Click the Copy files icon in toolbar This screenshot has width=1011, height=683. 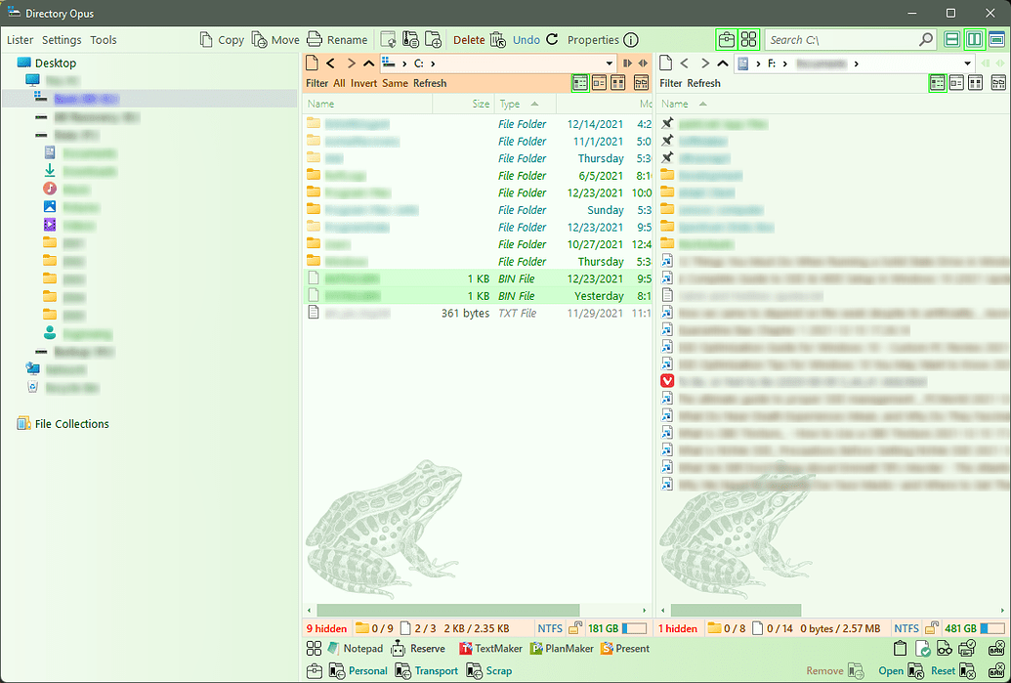[206, 40]
